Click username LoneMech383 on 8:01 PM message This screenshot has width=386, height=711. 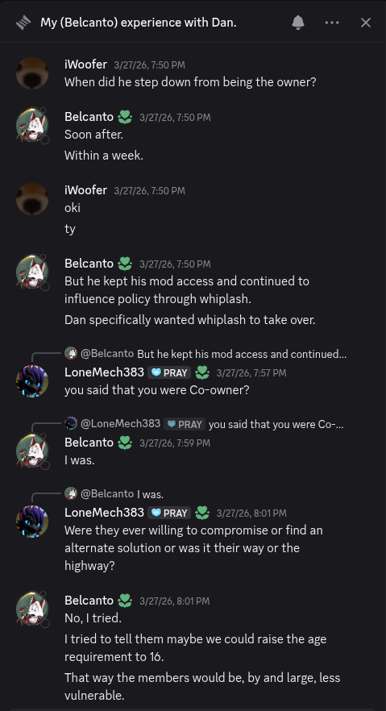(104, 513)
